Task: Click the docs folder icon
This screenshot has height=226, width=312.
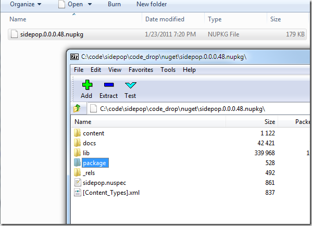Action: (x=77, y=143)
